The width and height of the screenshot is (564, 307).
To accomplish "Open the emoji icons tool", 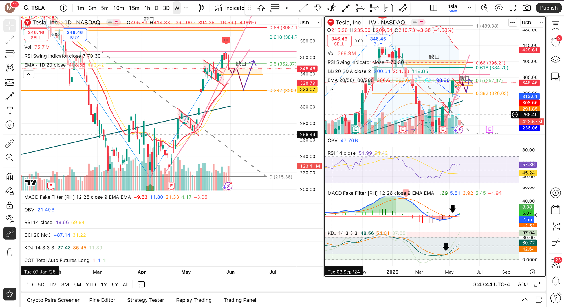I will pos(10,125).
